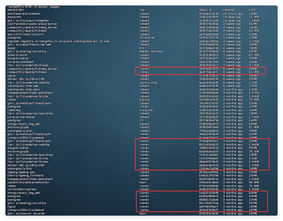Select cherry/tgmeng_frontend repository name
Image resolution: width=283 pixels, height=221 pixels.
tap(25, 175)
